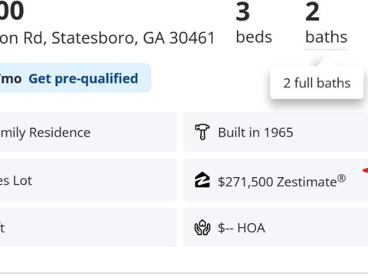The height and width of the screenshot is (276, 368).
Task: Click the $271,500 Zestimate value
Action: coord(276,182)
